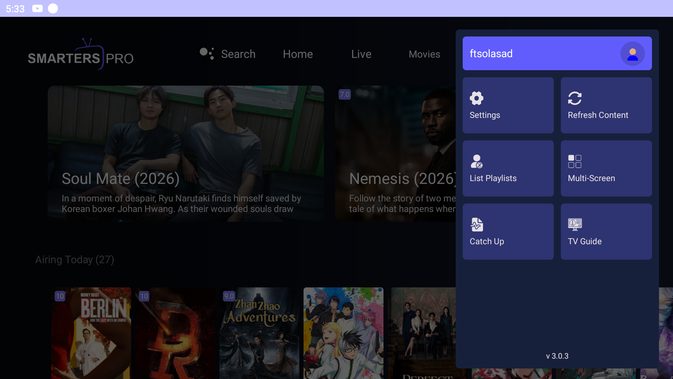Click the Refresh Content arrows icon
Image resolution: width=673 pixels, height=379 pixels.
[575, 98]
